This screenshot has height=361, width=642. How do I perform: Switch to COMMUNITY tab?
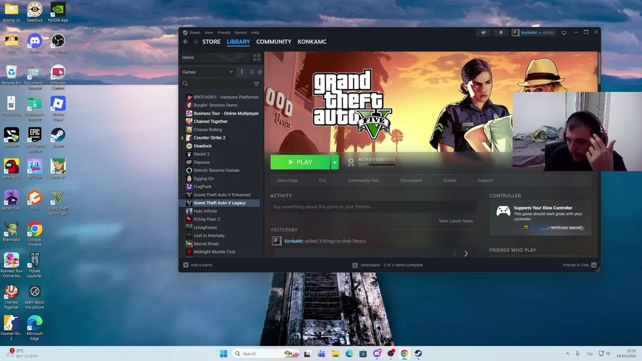[x=274, y=42]
